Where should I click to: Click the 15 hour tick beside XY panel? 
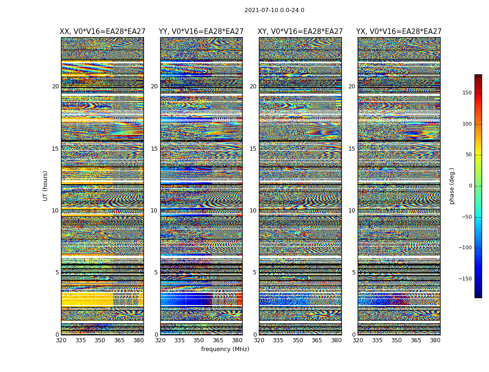click(x=253, y=148)
